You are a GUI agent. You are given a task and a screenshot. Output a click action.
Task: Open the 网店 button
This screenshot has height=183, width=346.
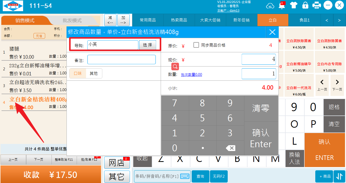click(x=117, y=163)
